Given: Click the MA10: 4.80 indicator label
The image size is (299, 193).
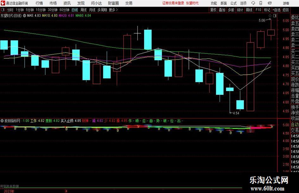Looking at the screenshot, I should coord(50,16).
